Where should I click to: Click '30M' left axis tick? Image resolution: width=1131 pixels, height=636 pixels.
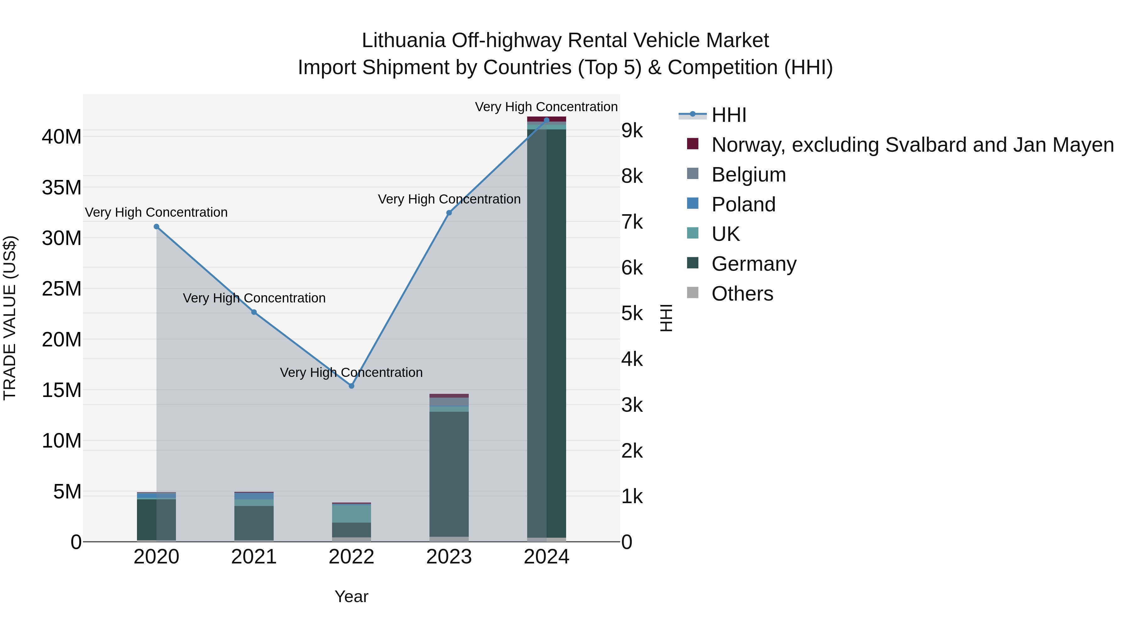(x=62, y=238)
